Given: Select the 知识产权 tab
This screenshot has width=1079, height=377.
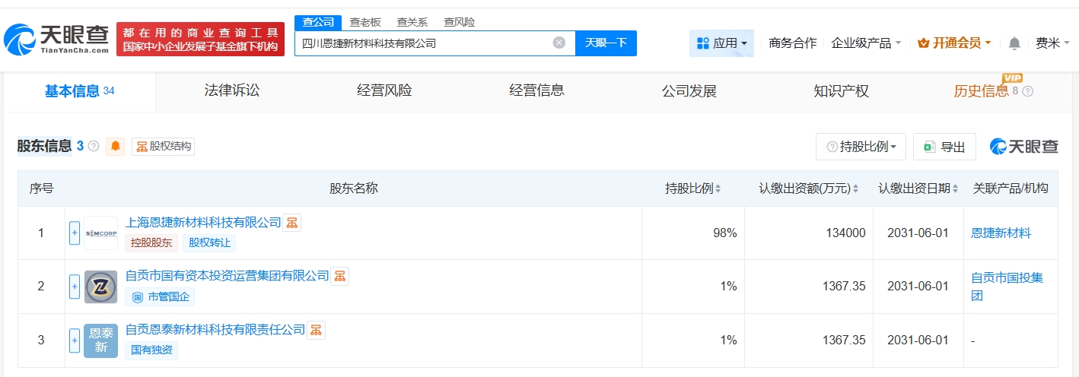Looking at the screenshot, I should (841, 91).
